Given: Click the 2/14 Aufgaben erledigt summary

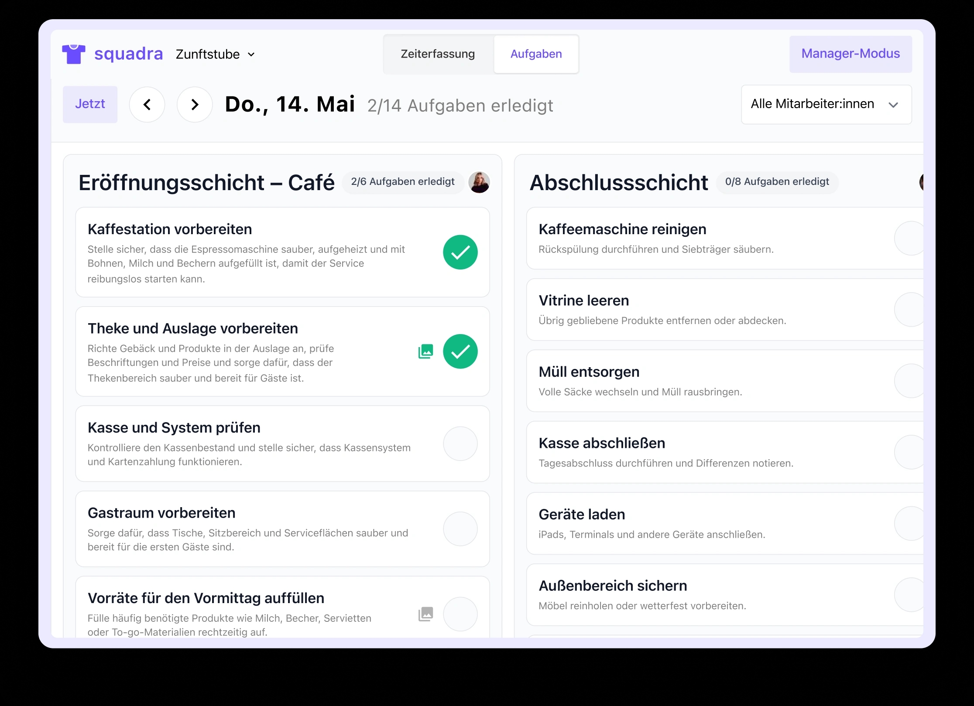Looking at the screenshot, I should coord(460,106).
